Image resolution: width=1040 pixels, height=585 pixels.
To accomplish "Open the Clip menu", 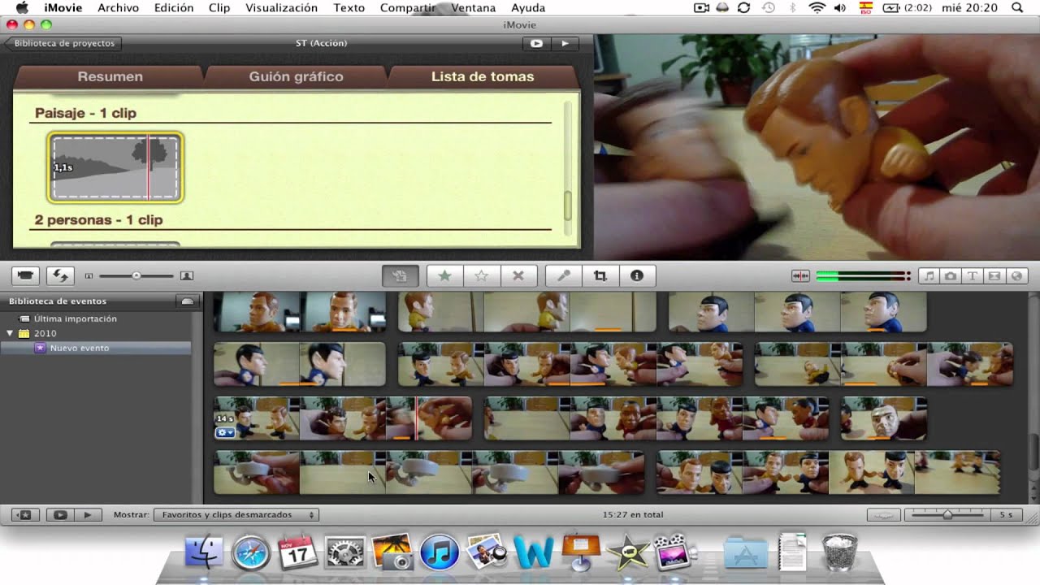I will point(219,8).
